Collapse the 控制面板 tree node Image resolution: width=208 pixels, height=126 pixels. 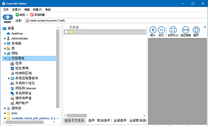coord(5,58)
